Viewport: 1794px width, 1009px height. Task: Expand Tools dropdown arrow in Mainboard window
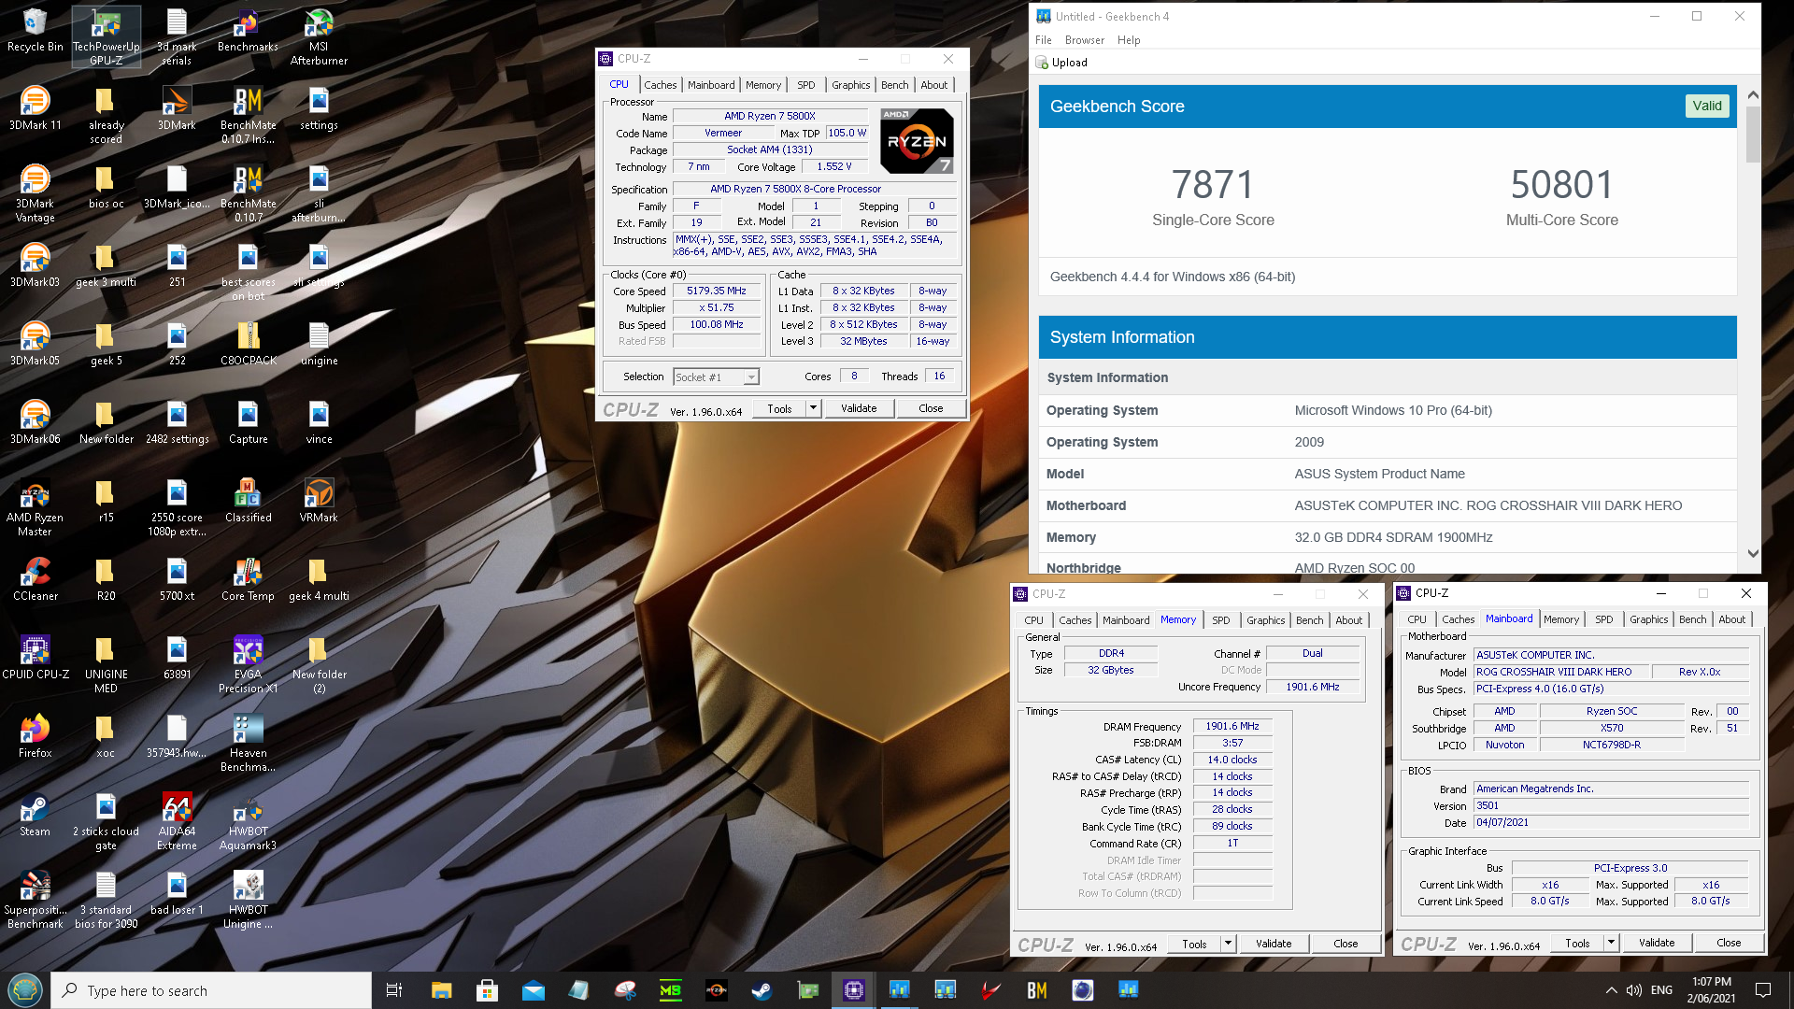(x=1611, y=943)
